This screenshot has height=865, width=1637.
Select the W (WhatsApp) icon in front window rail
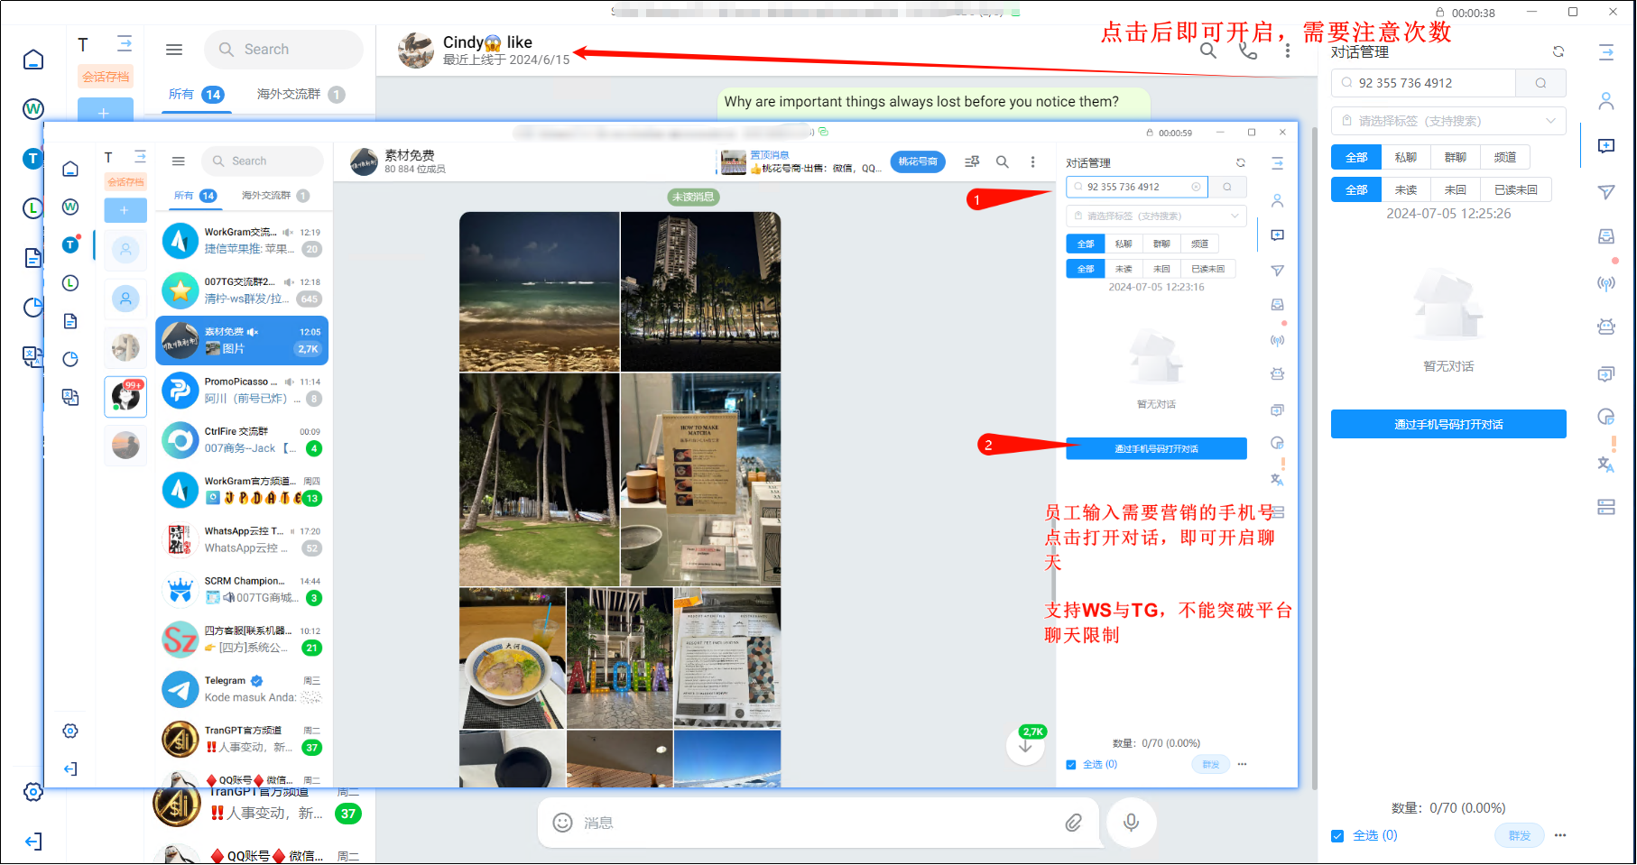[x=70, y=207]
